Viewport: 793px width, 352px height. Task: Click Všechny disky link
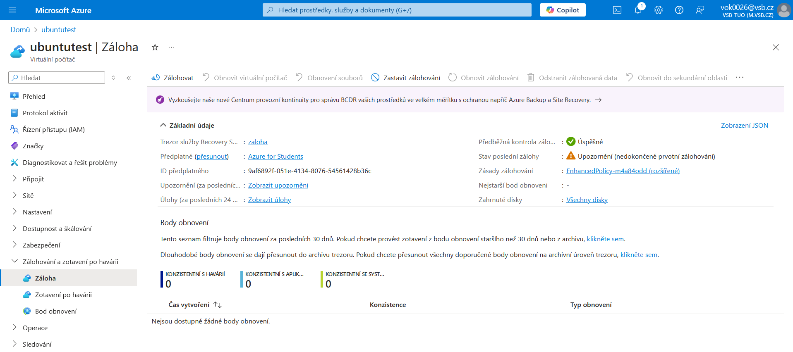(x=587, y=200)
